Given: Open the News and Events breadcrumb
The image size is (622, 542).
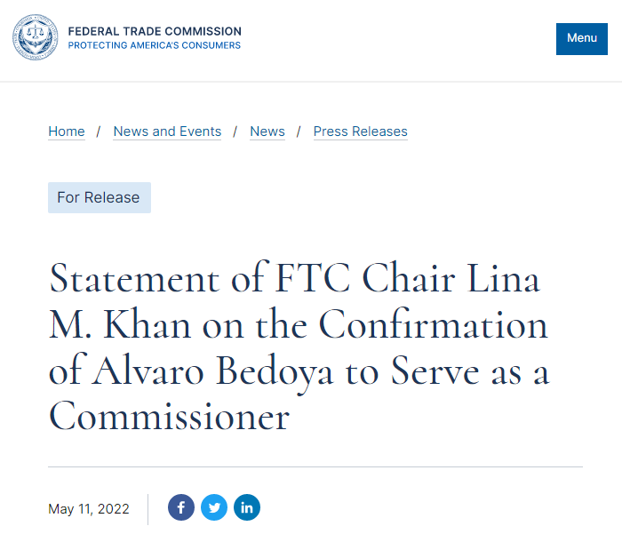Looking at the screenshot, I should (167, 132).
